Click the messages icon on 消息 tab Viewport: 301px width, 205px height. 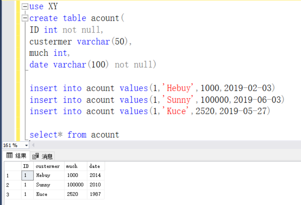pyautogui.click(x=36, y=156)
